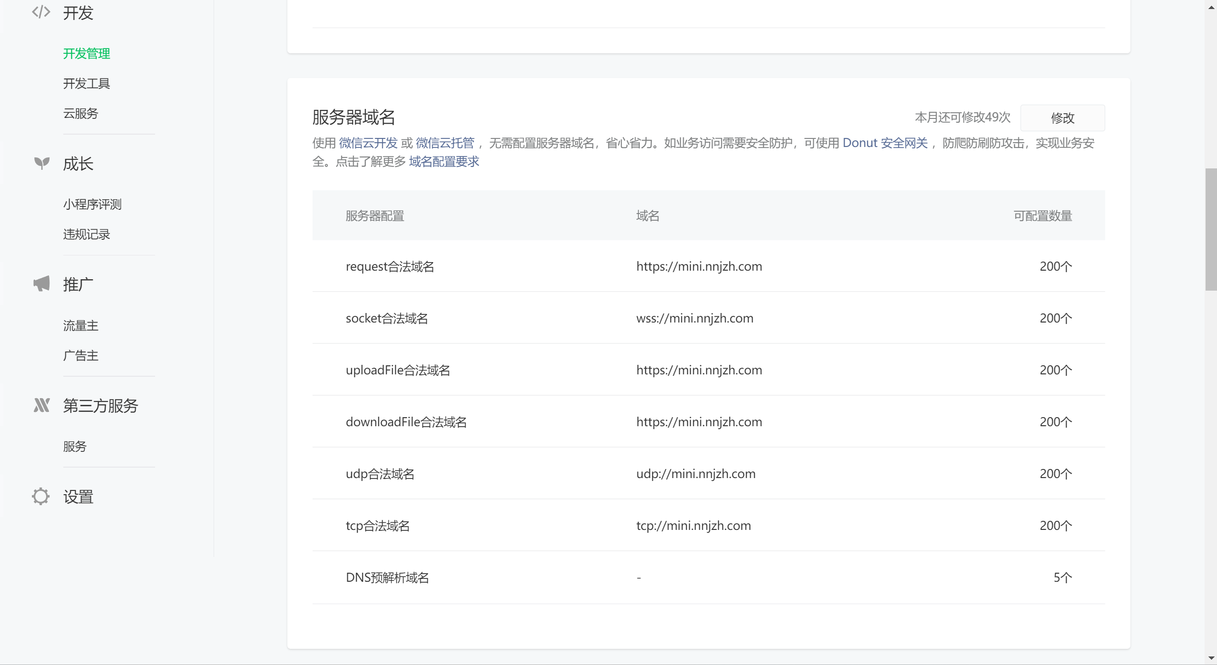Open the Donut 安全网关 link
The width and height of the screenshot is (1217, 665).
pyautogui.click(x=885, y=143)
